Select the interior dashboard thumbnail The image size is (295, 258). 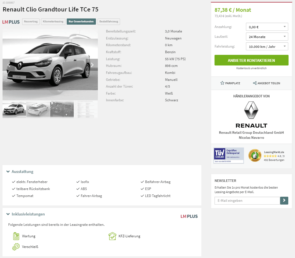click(x=62, y=110)
